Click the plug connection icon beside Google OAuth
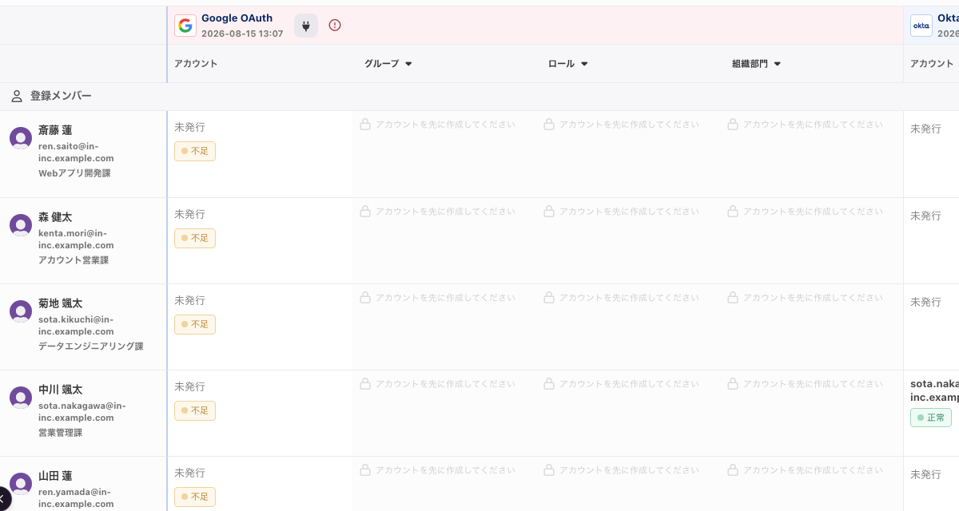Image resolution: width=959 pixels, height=511 pixels. pos(306,26)
